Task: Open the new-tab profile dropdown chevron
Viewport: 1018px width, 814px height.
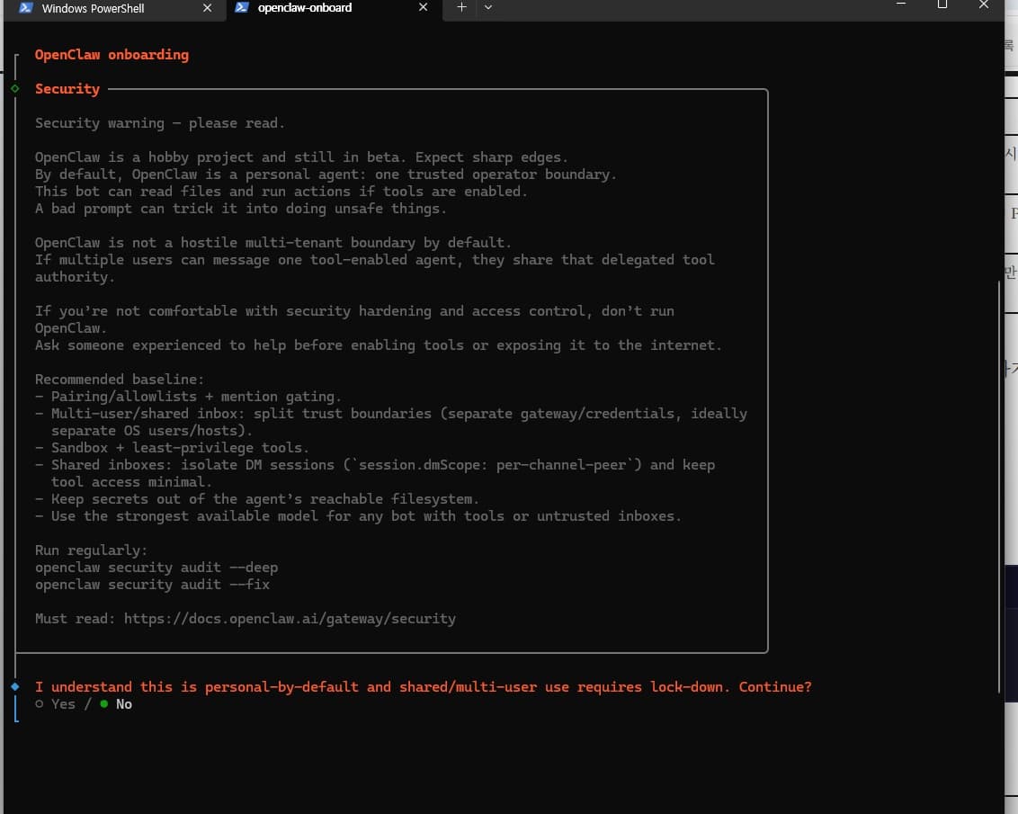Action: coord(488,7)
